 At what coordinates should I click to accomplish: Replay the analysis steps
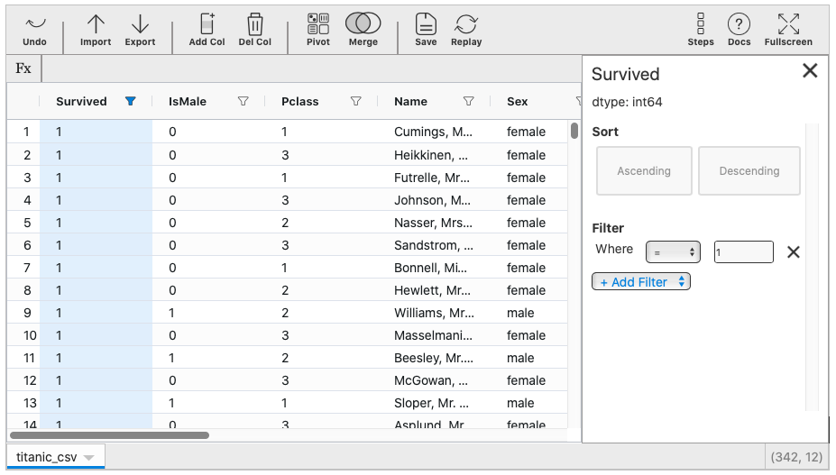466,30
